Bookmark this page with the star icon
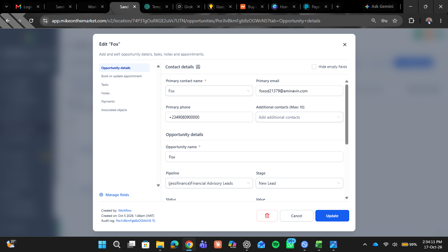 395,21
